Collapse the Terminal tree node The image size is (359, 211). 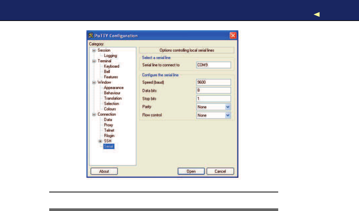point(94,61)
